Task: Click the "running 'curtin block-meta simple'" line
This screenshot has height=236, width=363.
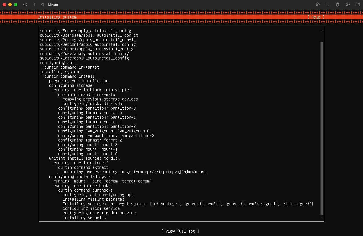Action: (x=92, y=90)
